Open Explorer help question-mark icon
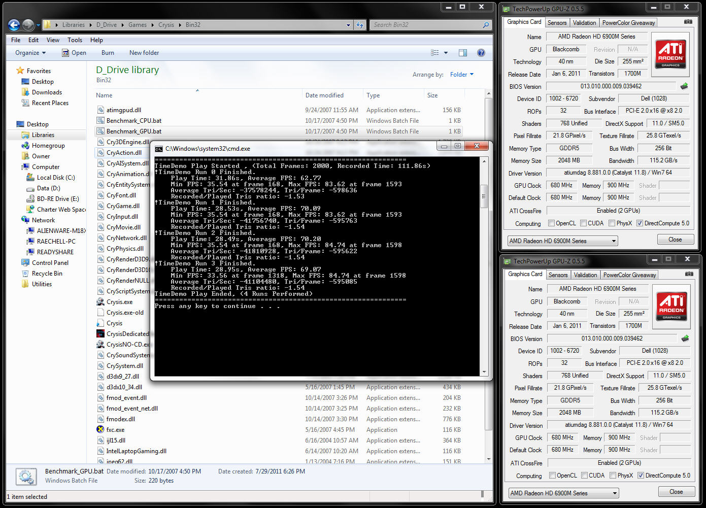 pyautogui.click(x=481, y=53)
